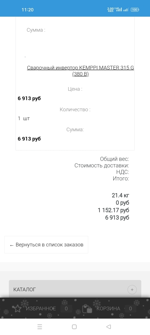Tap the network speed KB/S indicator
The width and height of the screenshot is (150, 335).
pyautogui.click(x=111, y=10)
